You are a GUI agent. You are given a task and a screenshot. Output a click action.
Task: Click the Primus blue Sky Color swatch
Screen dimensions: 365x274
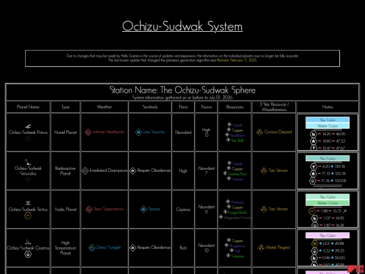tap(328, 120)
